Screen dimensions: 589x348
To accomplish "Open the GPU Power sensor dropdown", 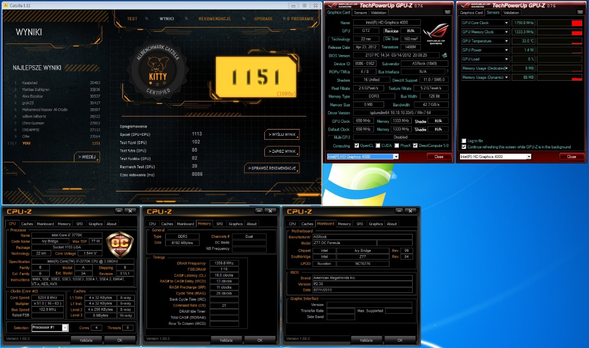I will 506,50.
